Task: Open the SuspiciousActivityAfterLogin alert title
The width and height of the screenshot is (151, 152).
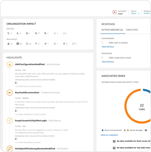Action: pyautogui.click(x=31, y=121)
